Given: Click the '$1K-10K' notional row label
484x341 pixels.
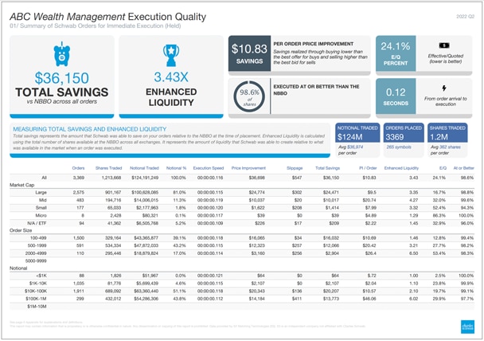Looking at the screenshot, I should coord(38,284).
